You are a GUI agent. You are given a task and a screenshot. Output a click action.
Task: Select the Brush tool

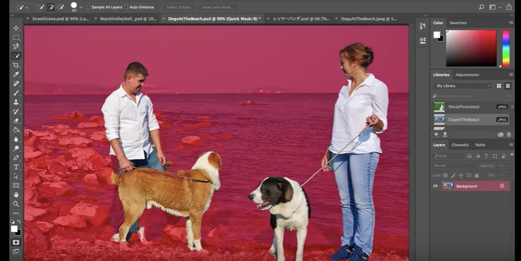[16, 93]
